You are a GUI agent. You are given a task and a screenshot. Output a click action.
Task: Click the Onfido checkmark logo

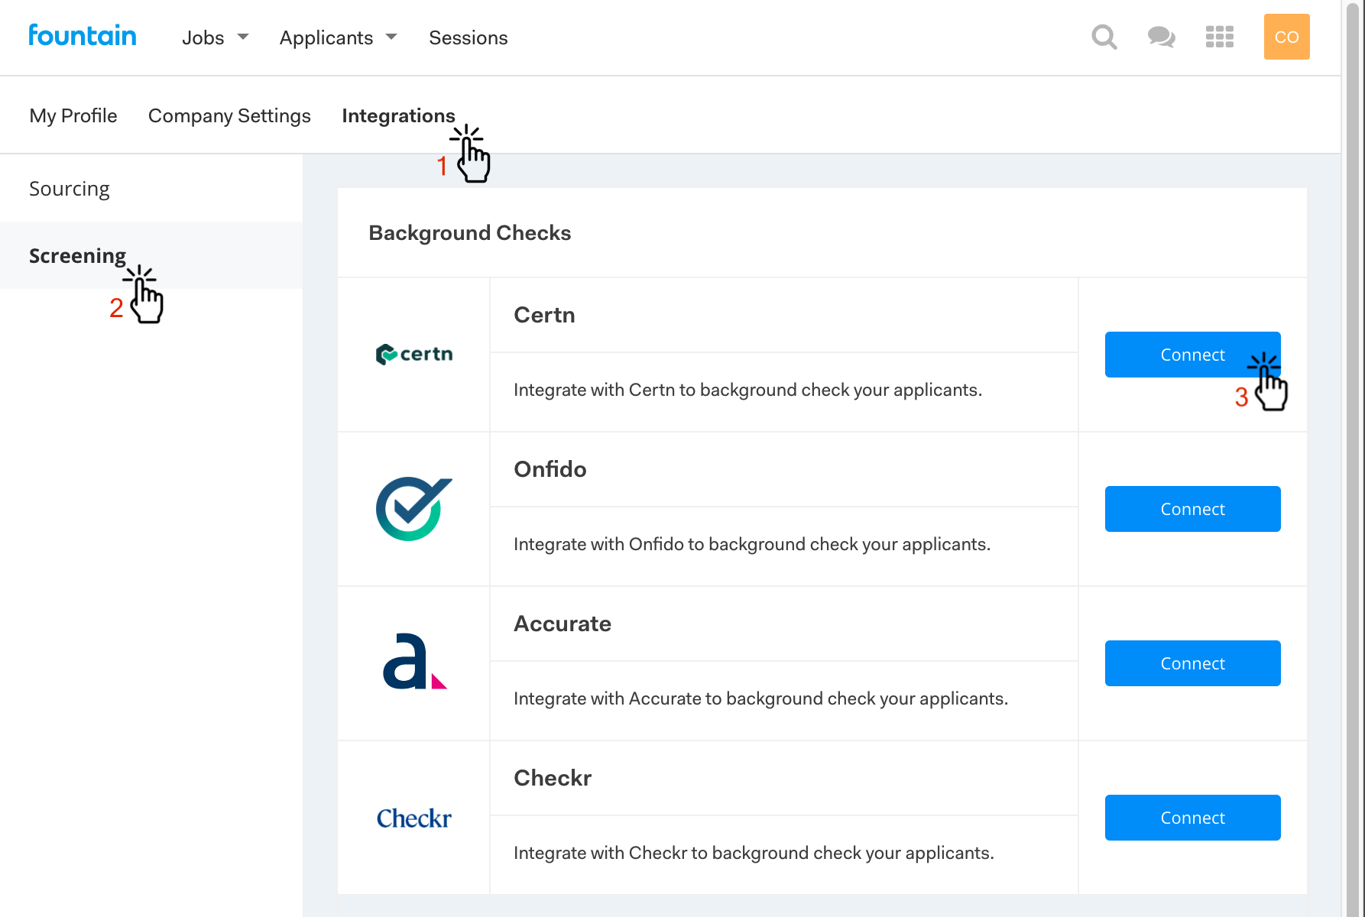tap(413, 509)
